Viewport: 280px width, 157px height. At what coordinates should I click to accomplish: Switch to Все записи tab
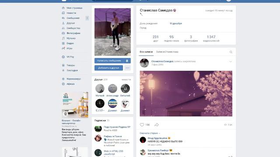point(146,52)
